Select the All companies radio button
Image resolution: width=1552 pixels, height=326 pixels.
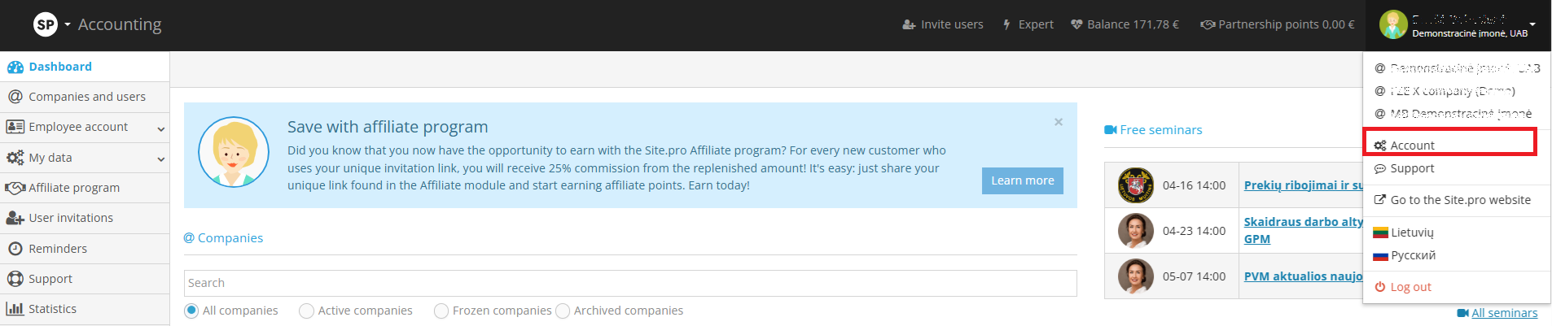191,311
